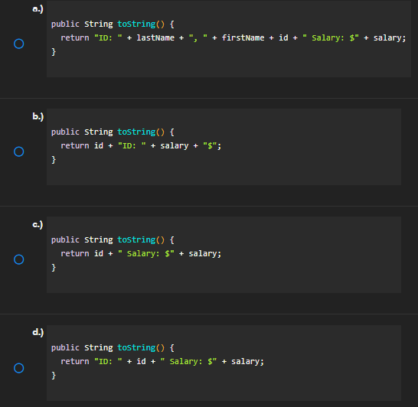Click the 'a.)' option label
418x407 pixels.
click(38, 9)
